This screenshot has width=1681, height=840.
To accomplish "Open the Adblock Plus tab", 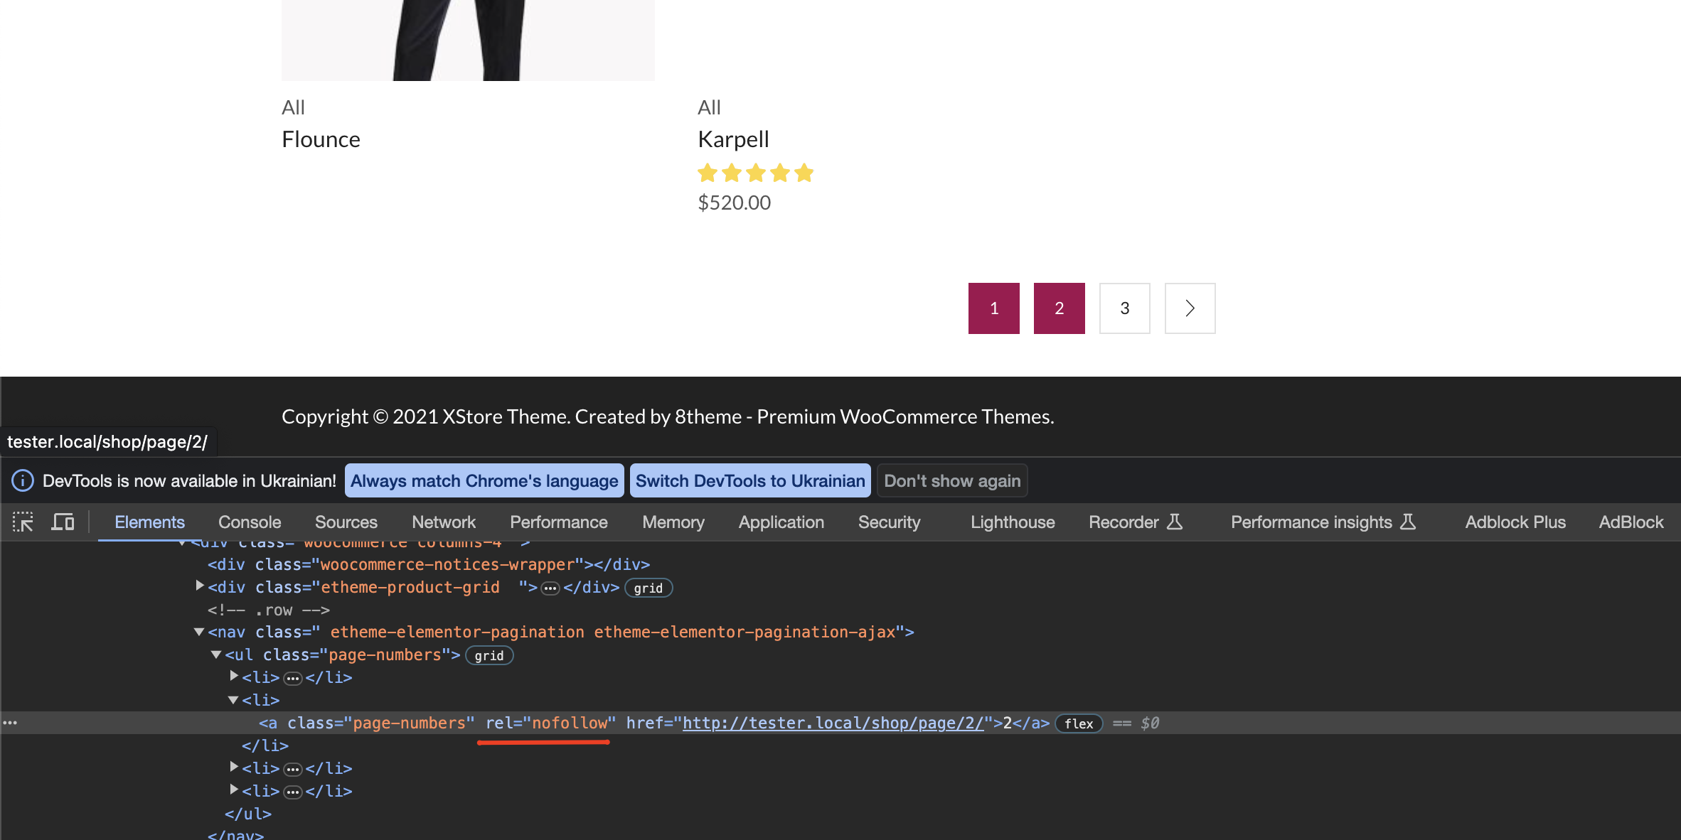I will tap(1515, 522).
